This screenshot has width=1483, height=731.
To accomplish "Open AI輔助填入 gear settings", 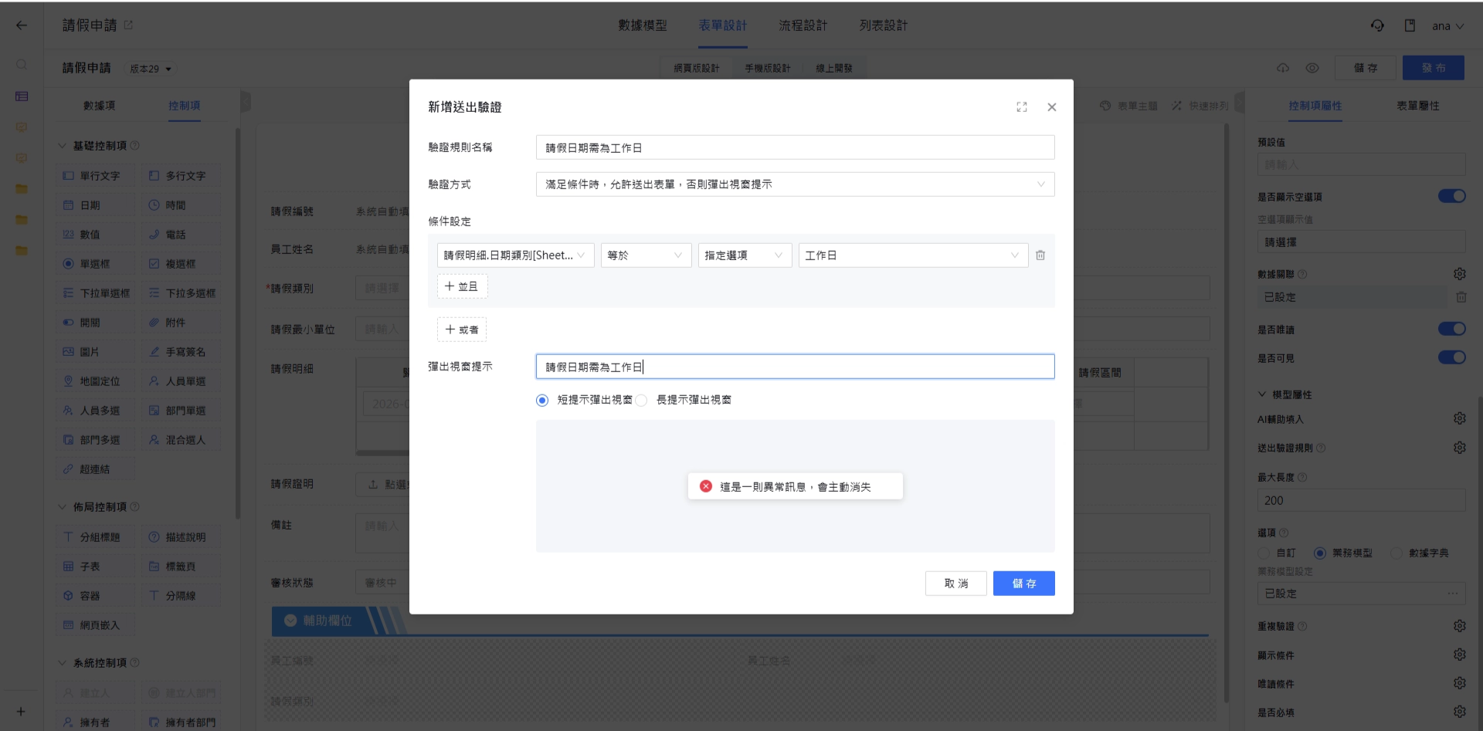I will 1459,418.
